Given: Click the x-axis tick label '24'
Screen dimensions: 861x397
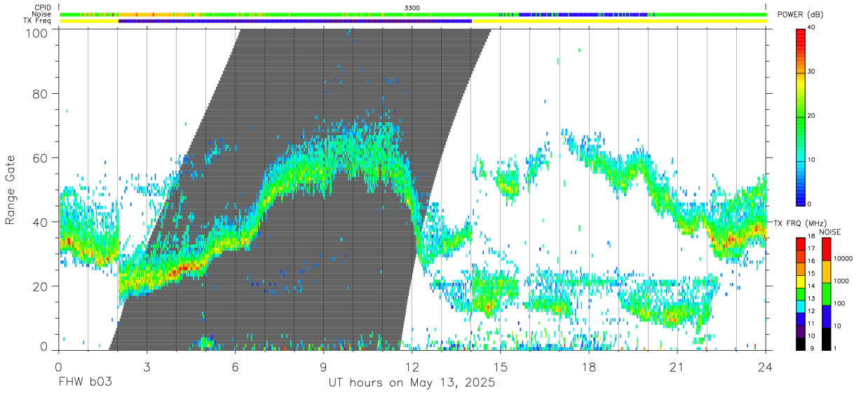Looking at the screenshot, I should tap(766, 365).
